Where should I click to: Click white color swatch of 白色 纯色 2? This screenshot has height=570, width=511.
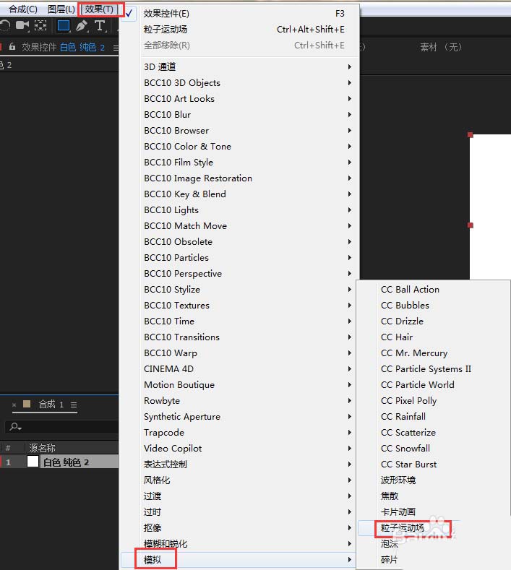coord(33,462)
